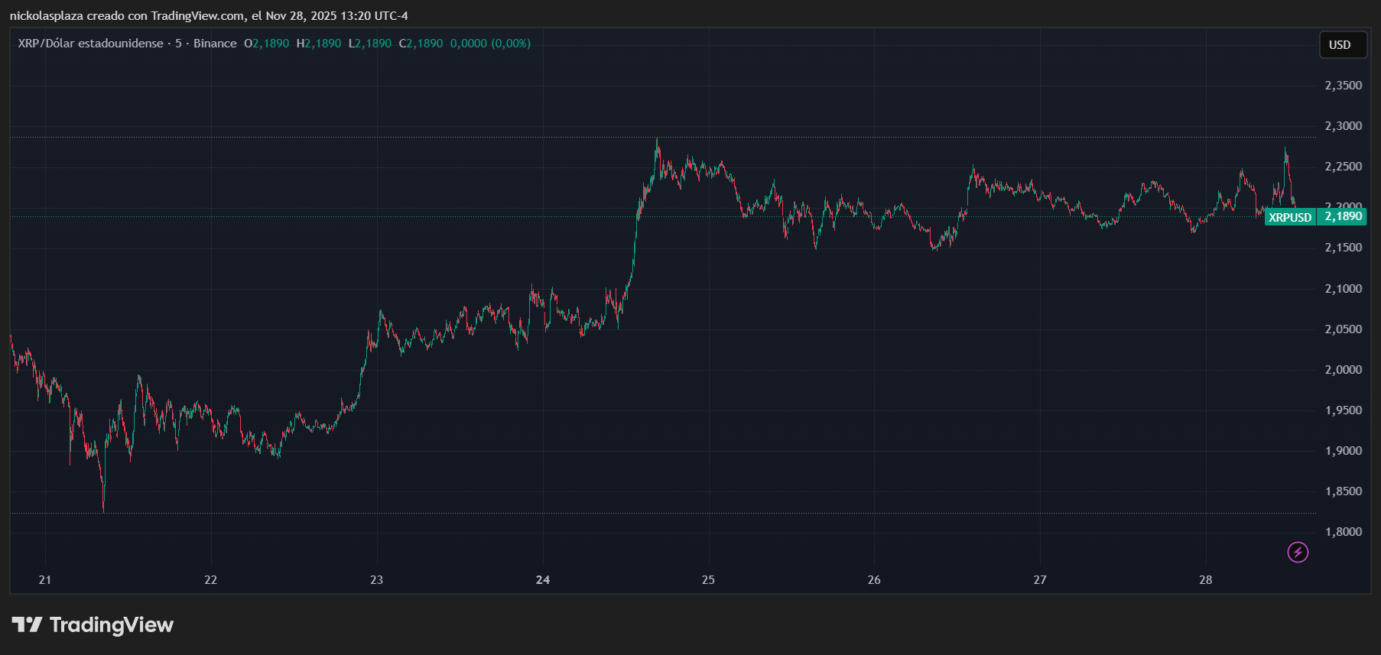The width and height of the screenshot is (1381, 655).
Task: Click the Binance exchange label
Action: pos(215,44)
